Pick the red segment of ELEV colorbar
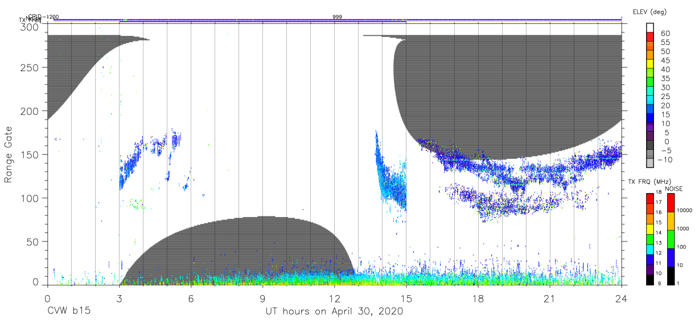This screenshot has width=699, height=323. 651,38
